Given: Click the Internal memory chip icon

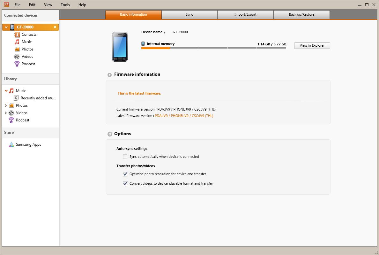Looking at the screenshot, I should tap(143, 43).
